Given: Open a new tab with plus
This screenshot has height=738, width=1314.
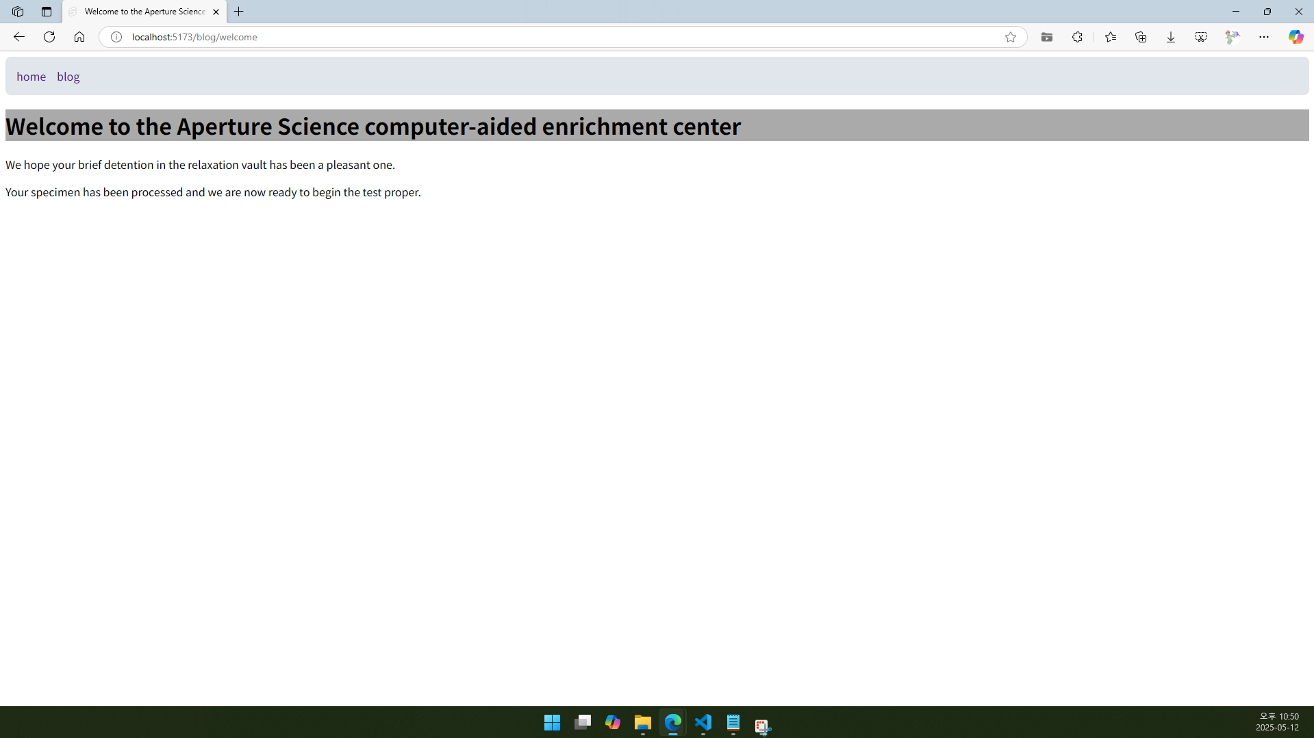Looking at the screenshot, I should [x=238, y=12].
